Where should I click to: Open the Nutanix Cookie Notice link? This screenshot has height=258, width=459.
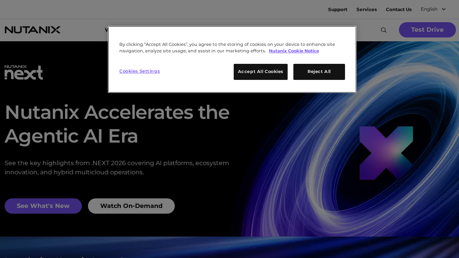pyautogui.click(x=294, y=51)
